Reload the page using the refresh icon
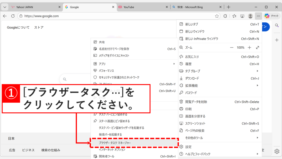Image resolution: width=282 pixels, height=159 pixels. [12, 16]
